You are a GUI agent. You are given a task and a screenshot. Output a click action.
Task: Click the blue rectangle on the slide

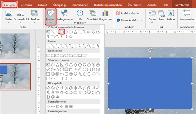(x=150, y=83)
